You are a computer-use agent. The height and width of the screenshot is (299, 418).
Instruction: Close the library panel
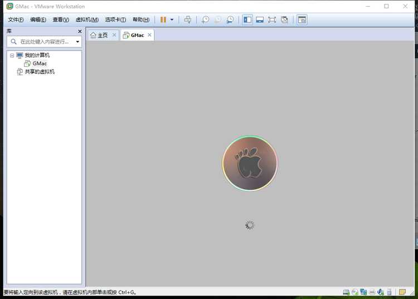coord(80,31)
